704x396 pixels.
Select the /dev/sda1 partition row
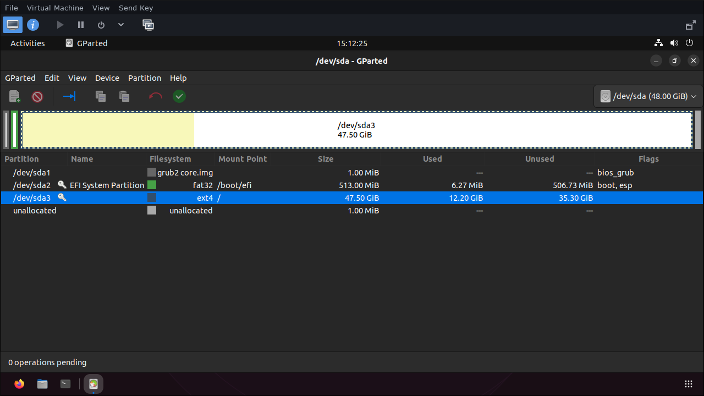(x=352, y=173)
